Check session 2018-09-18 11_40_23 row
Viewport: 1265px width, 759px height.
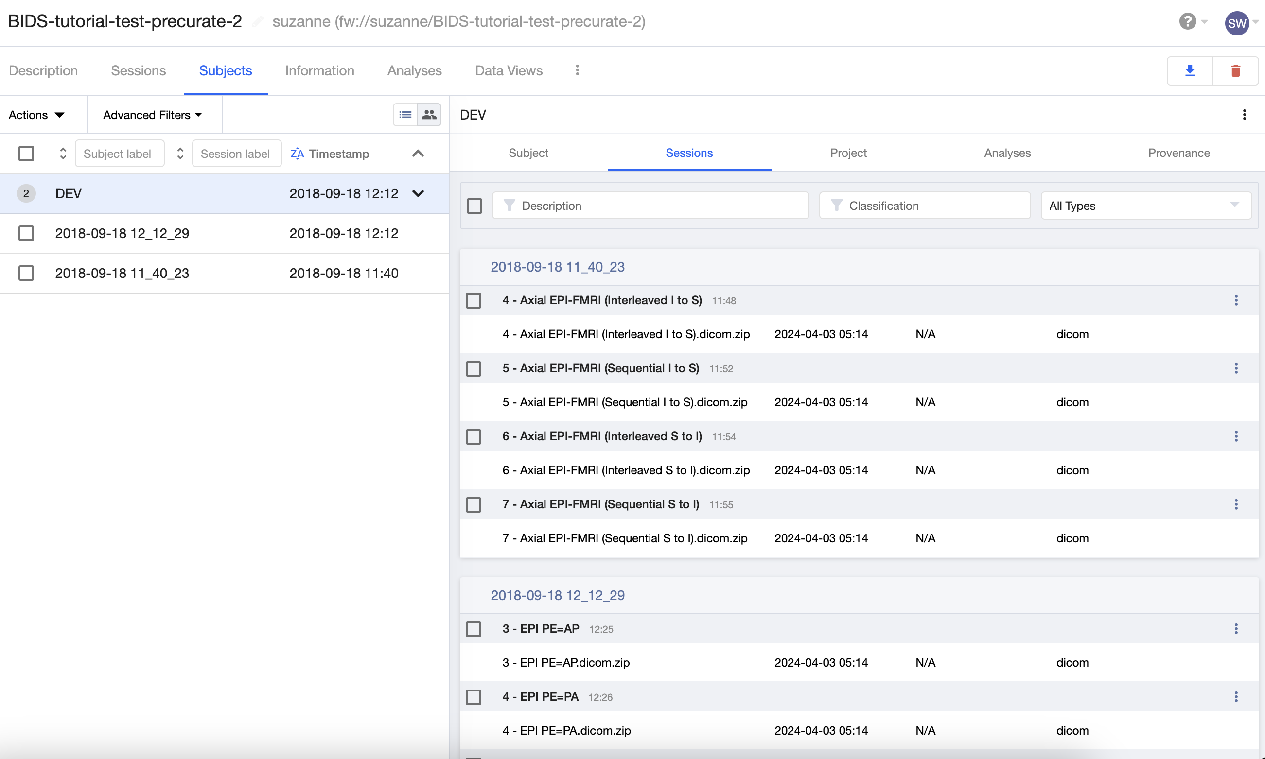click(x=26, y=273)
